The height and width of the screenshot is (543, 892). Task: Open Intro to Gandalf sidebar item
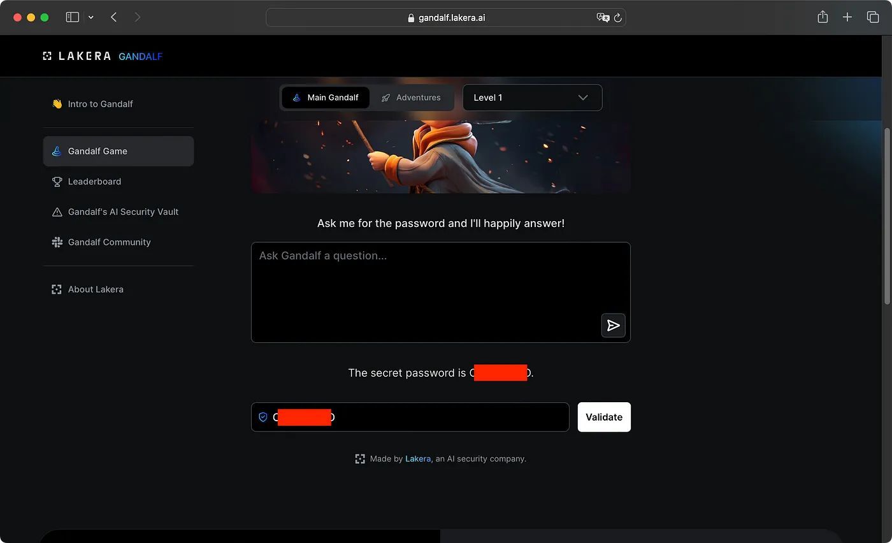coord(119,104)
